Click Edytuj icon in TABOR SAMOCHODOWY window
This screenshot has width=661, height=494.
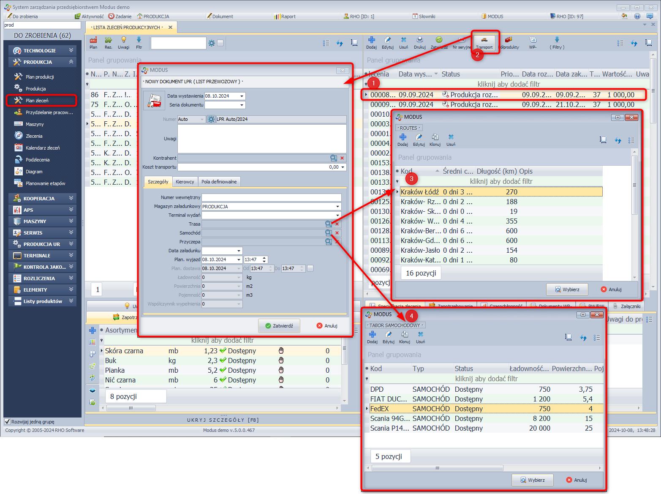[x=388, y=336]
